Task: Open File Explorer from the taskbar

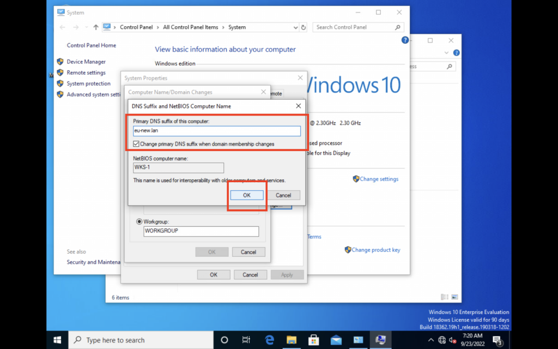Action: pos(292,340)
